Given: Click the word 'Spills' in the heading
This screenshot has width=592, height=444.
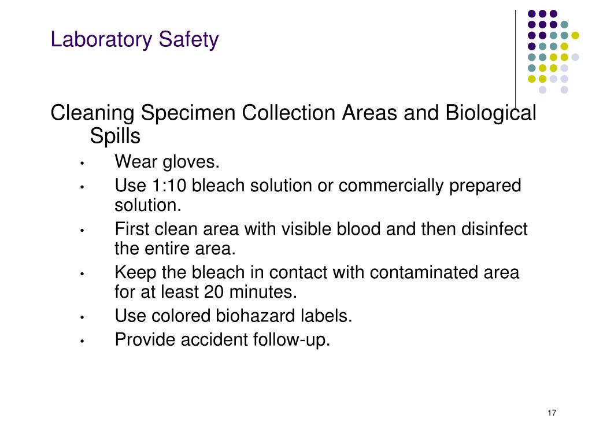Looking at the screenshot, I should pyautogui.click(x=115, y=135).
